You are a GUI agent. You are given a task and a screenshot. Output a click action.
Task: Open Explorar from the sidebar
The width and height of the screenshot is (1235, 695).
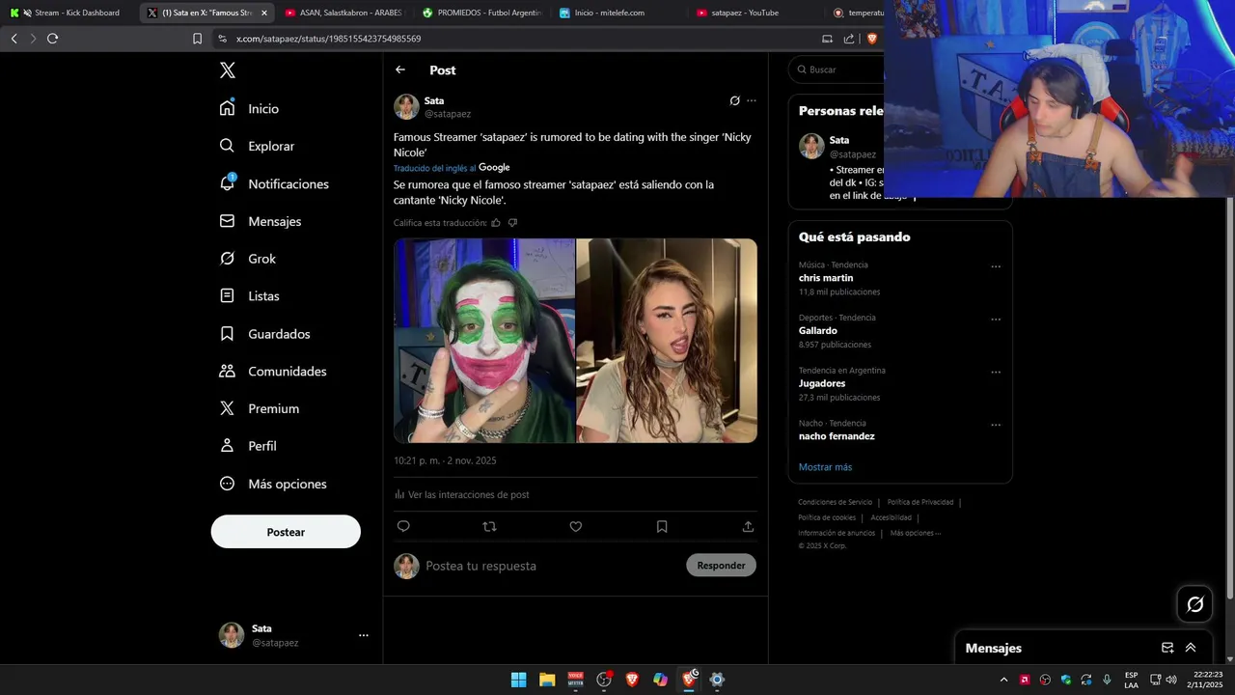(258, 146)
